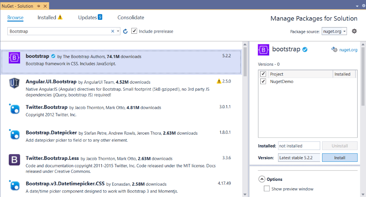
Task: Switch to the Updates tab
Action: coord(87,18)
